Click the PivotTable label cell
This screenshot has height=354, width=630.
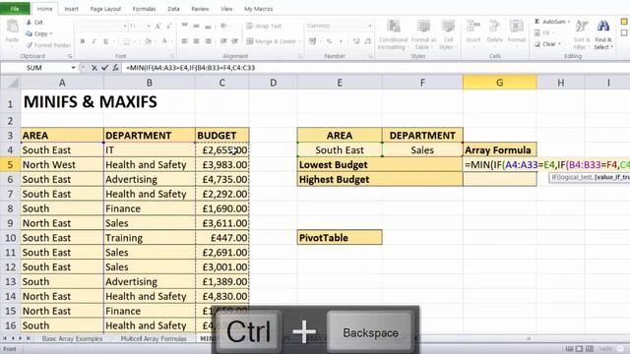(340, 238)
